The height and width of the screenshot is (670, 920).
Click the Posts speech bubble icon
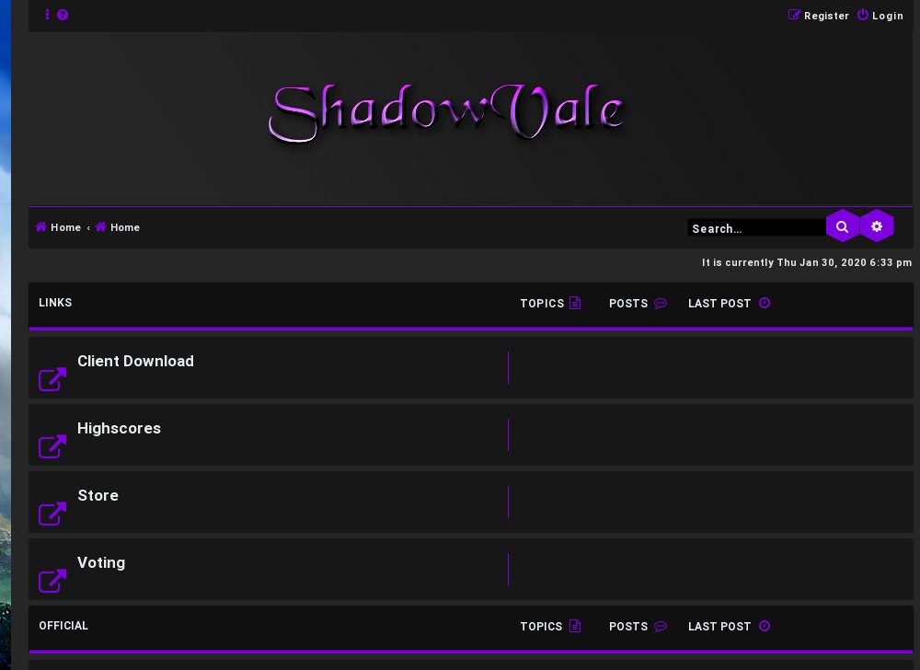pyautogui.click(x=660, y=303)
